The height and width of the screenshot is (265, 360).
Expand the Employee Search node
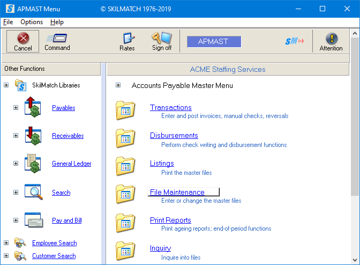click(6, 243)
